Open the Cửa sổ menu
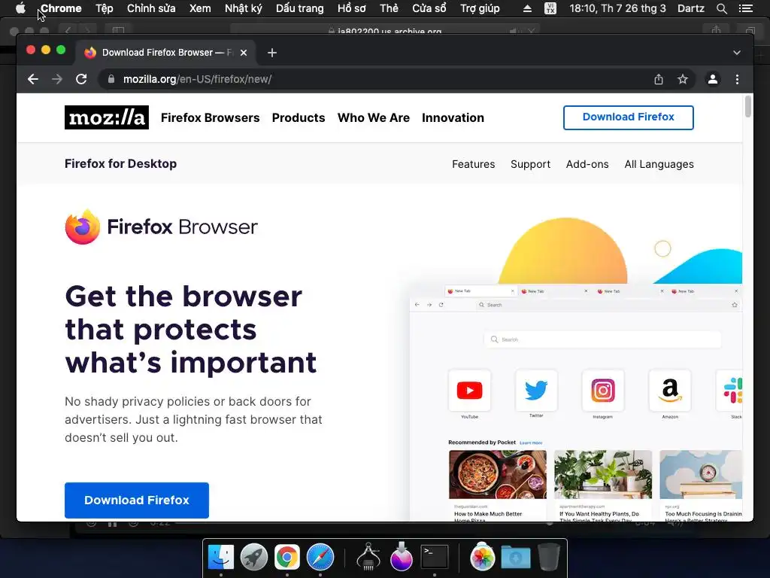Image resolution: width=770 pixels, height=578 pixels. (x=429, y=8)
